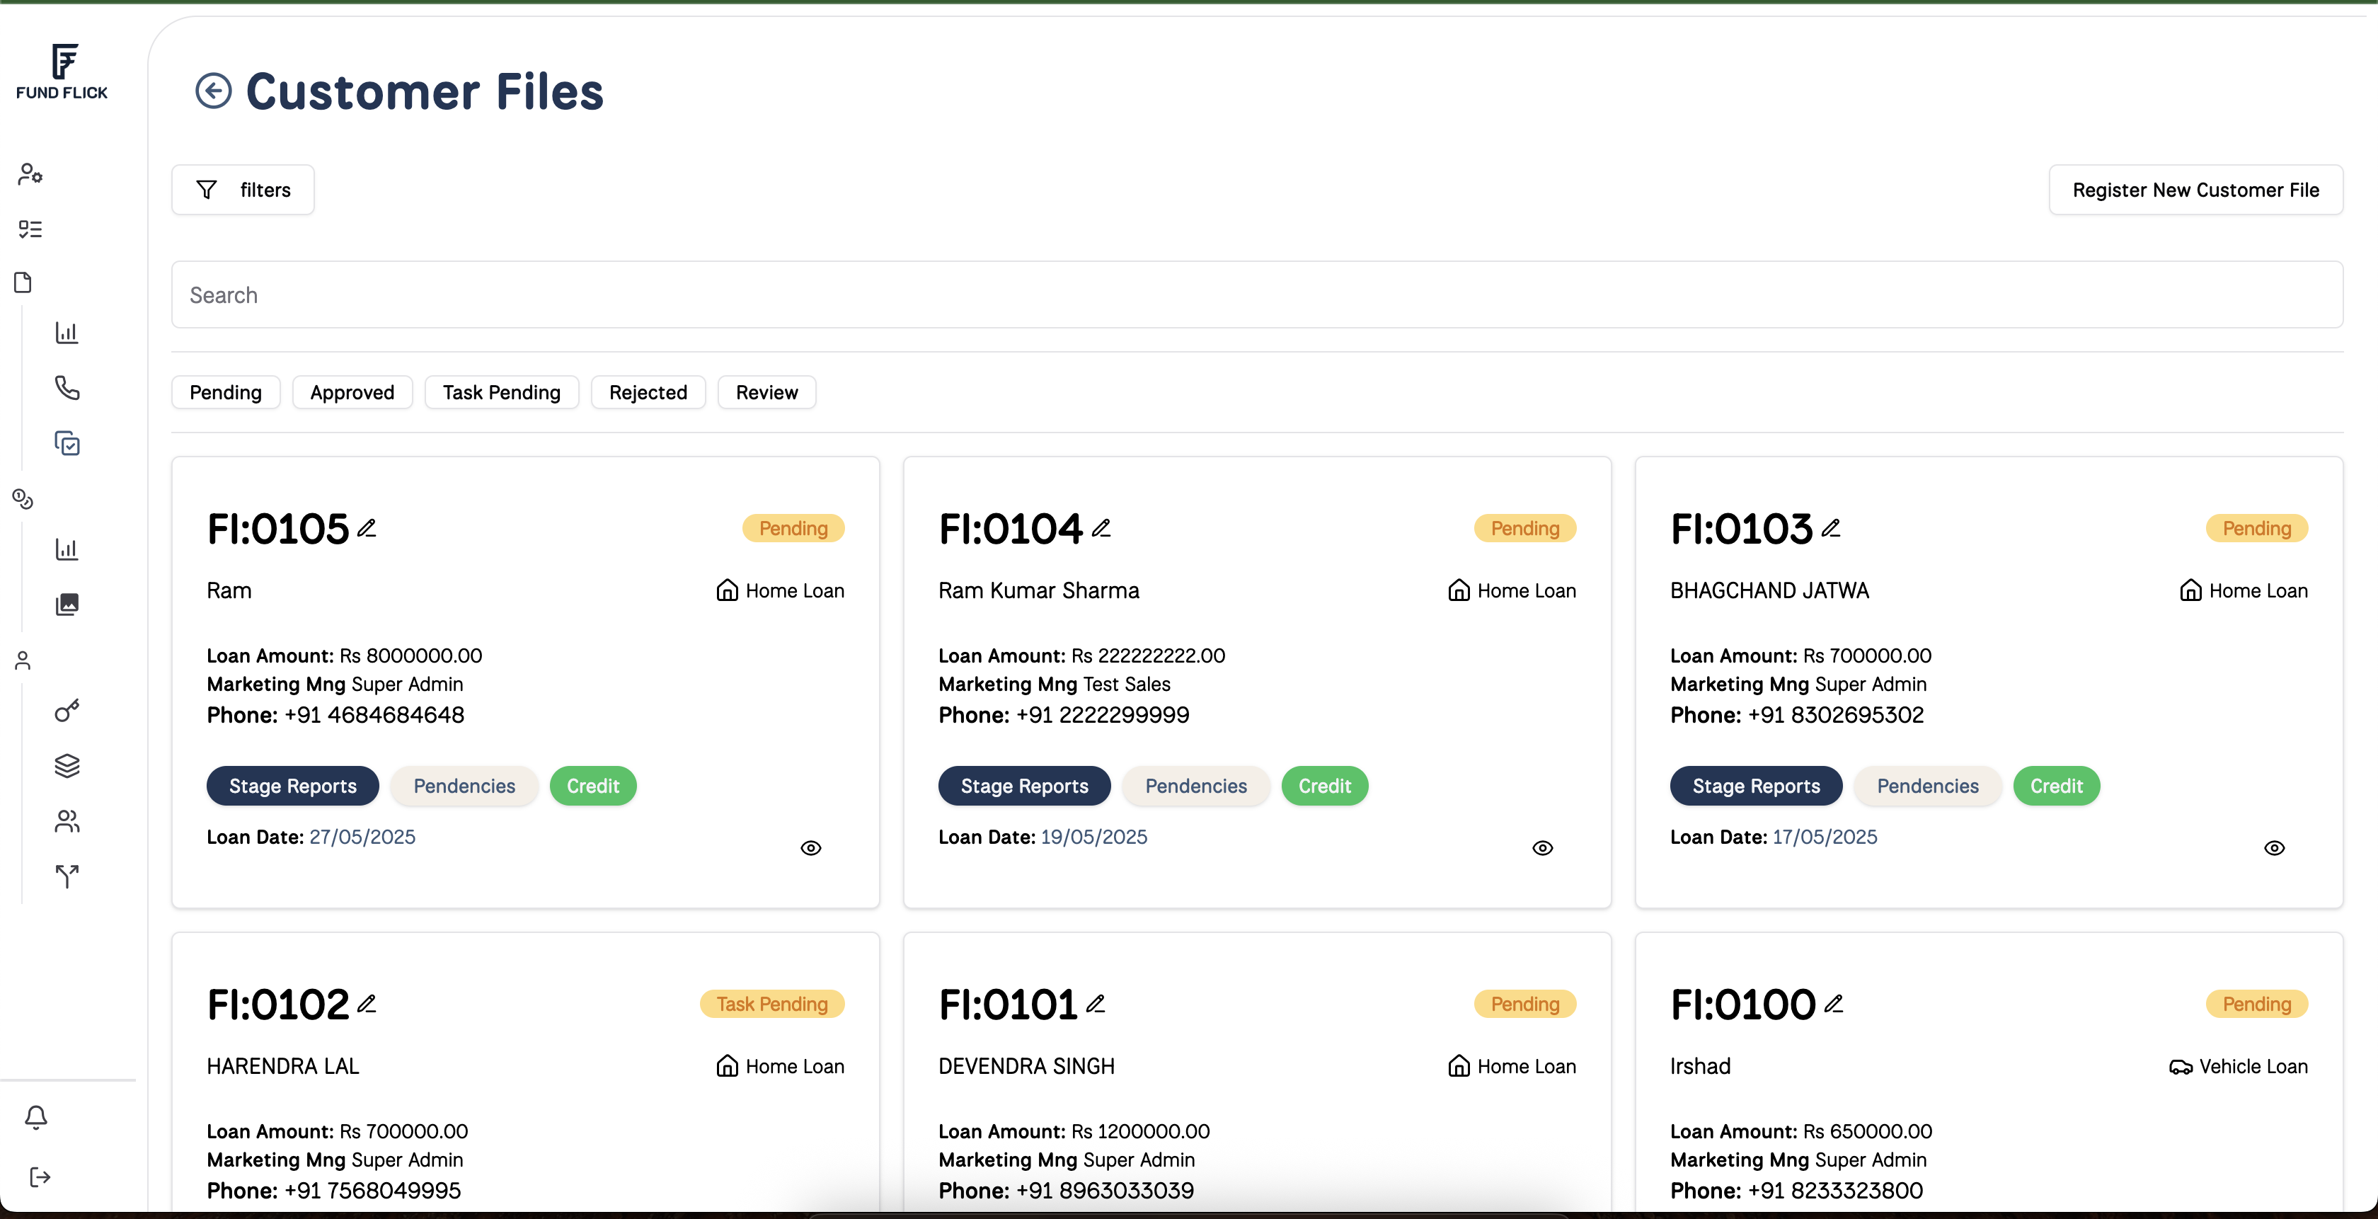Screen dimensions: 2378x1219
Task: Open the key permissions sidebar icon
Action: click(x=67, y=710)
